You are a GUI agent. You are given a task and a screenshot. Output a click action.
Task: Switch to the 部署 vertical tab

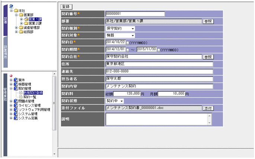click(x=6, y=20)
